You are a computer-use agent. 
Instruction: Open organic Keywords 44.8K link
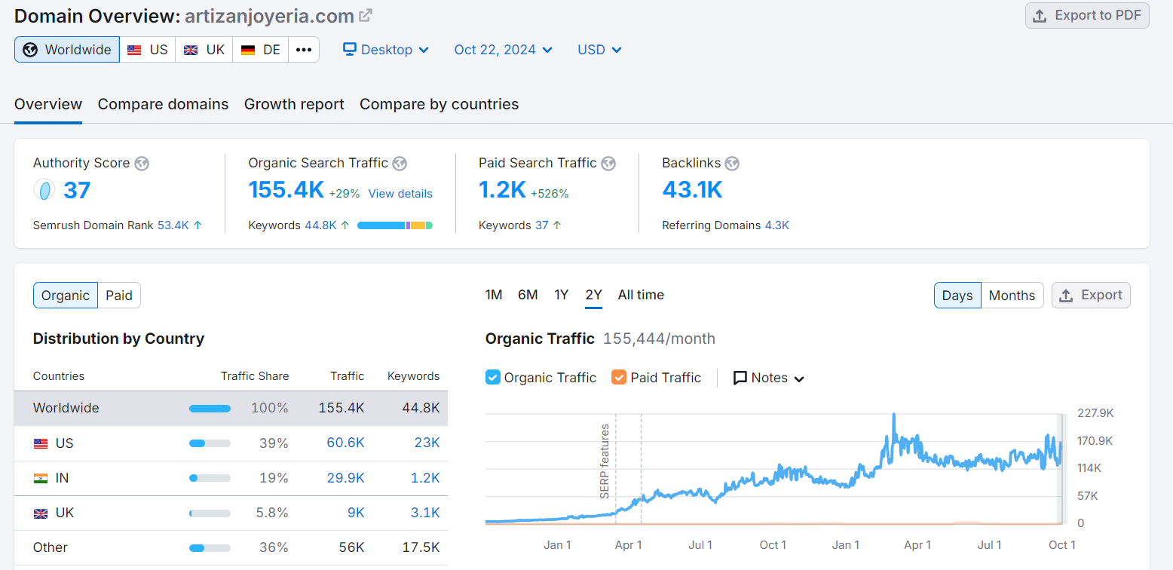(320, 225)
